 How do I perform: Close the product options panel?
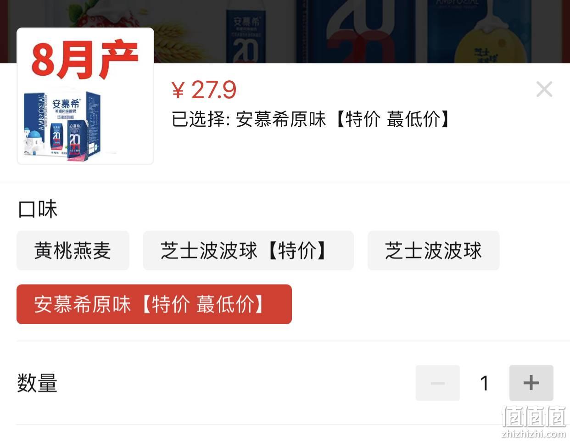click(x=544, y=89)
